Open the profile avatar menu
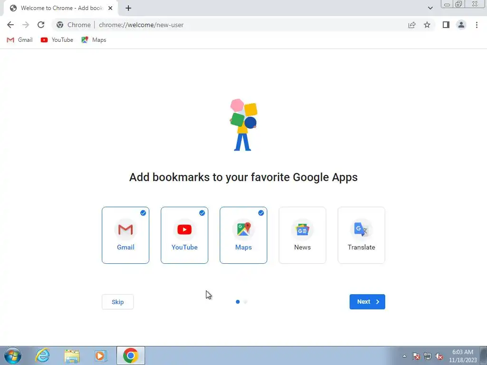 pos(461,25)
